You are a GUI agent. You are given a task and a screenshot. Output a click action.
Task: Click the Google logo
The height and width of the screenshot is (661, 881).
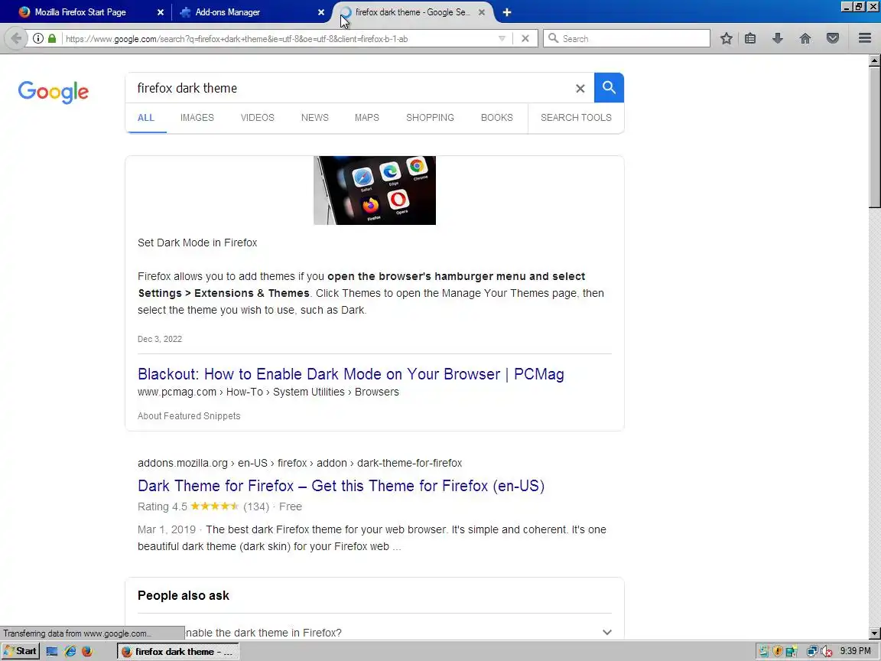click(54, 92)
